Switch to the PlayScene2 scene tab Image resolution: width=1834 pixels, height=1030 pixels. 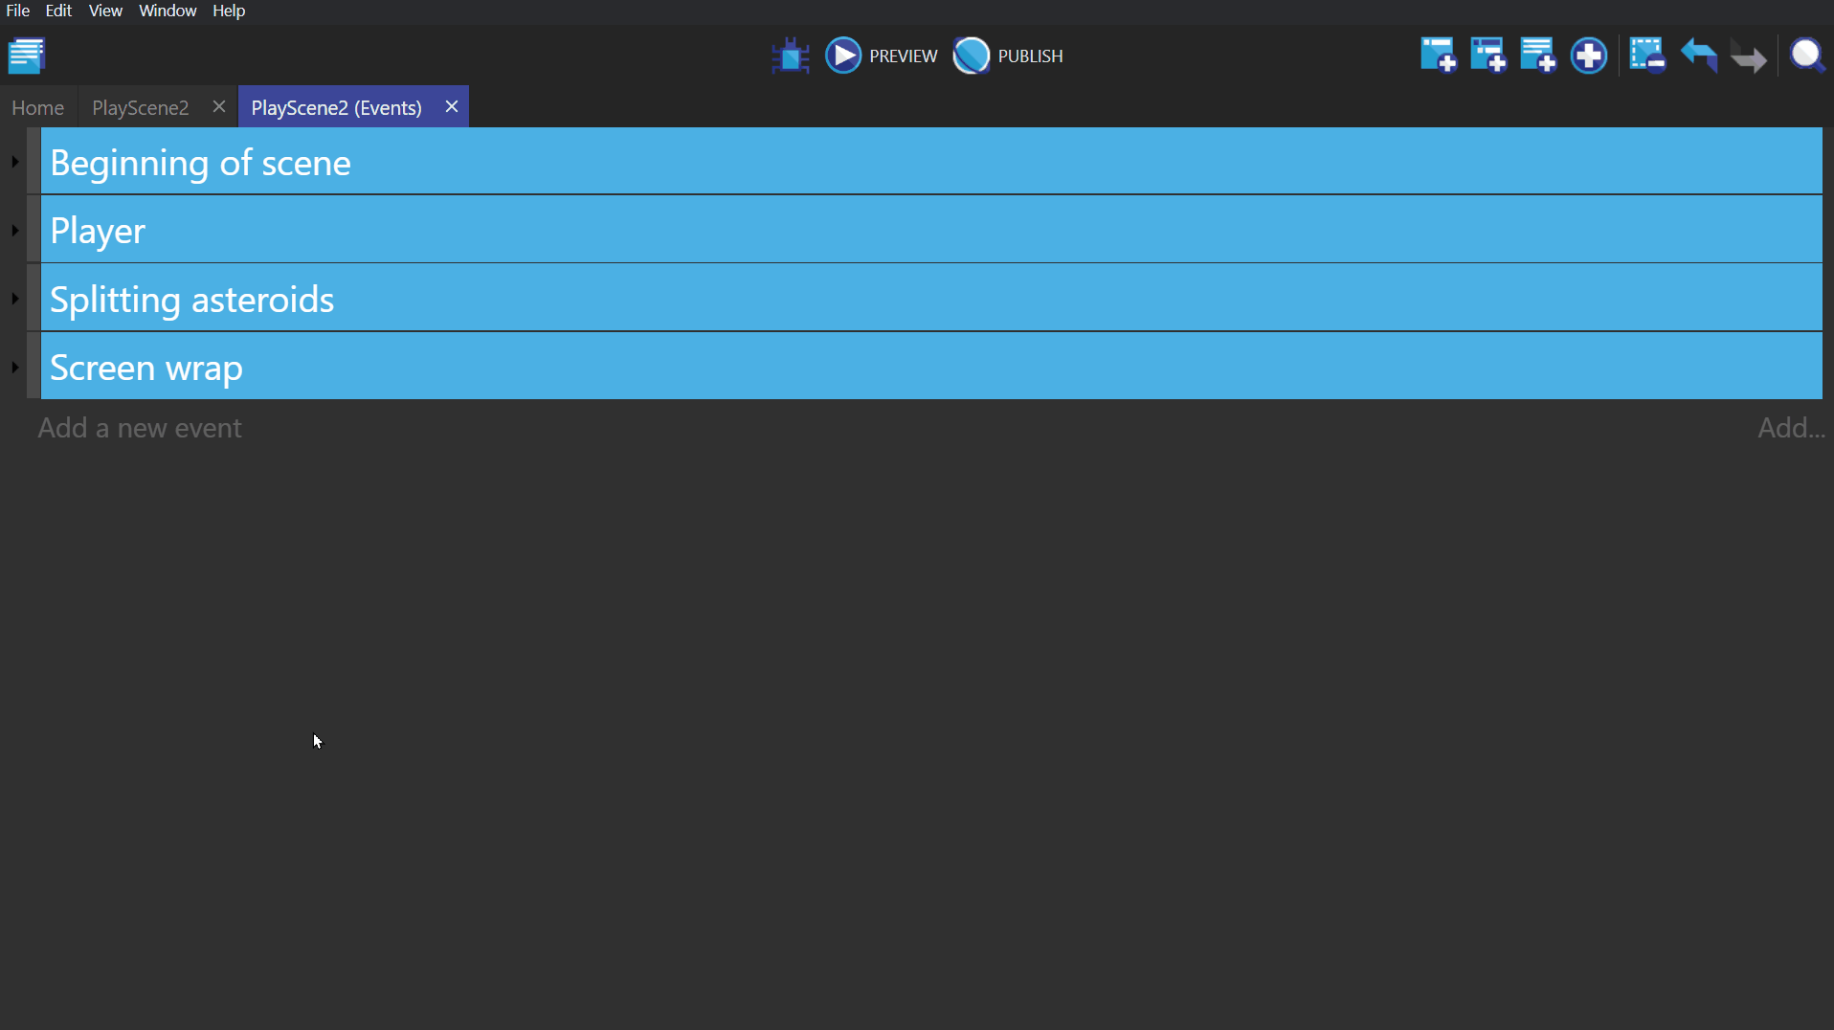(141, 107)
